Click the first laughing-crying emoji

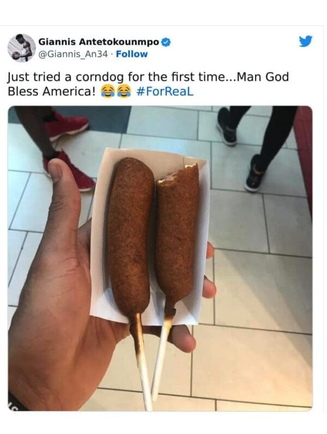107,91
